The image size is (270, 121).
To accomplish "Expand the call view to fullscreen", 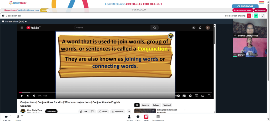I will point(263,16).
